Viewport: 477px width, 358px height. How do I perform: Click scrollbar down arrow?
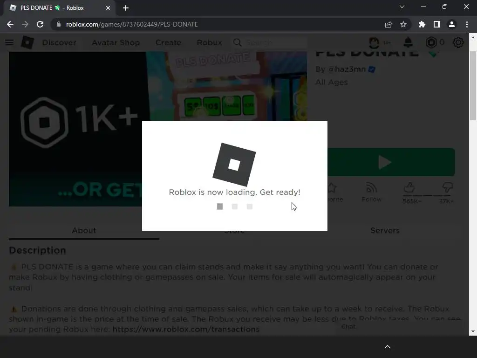(473, 331)
